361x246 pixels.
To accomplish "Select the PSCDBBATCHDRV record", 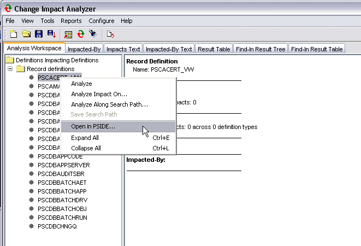I will (63, 200).
